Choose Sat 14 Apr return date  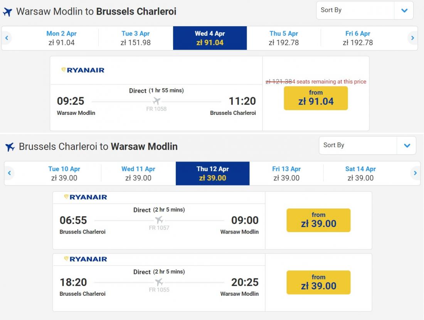(x=360, y=173)
